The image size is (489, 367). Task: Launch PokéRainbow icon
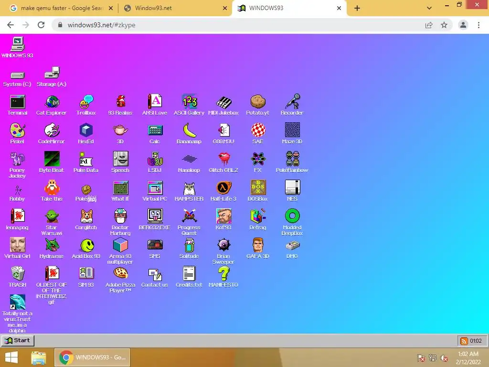[x=292, y=162]
